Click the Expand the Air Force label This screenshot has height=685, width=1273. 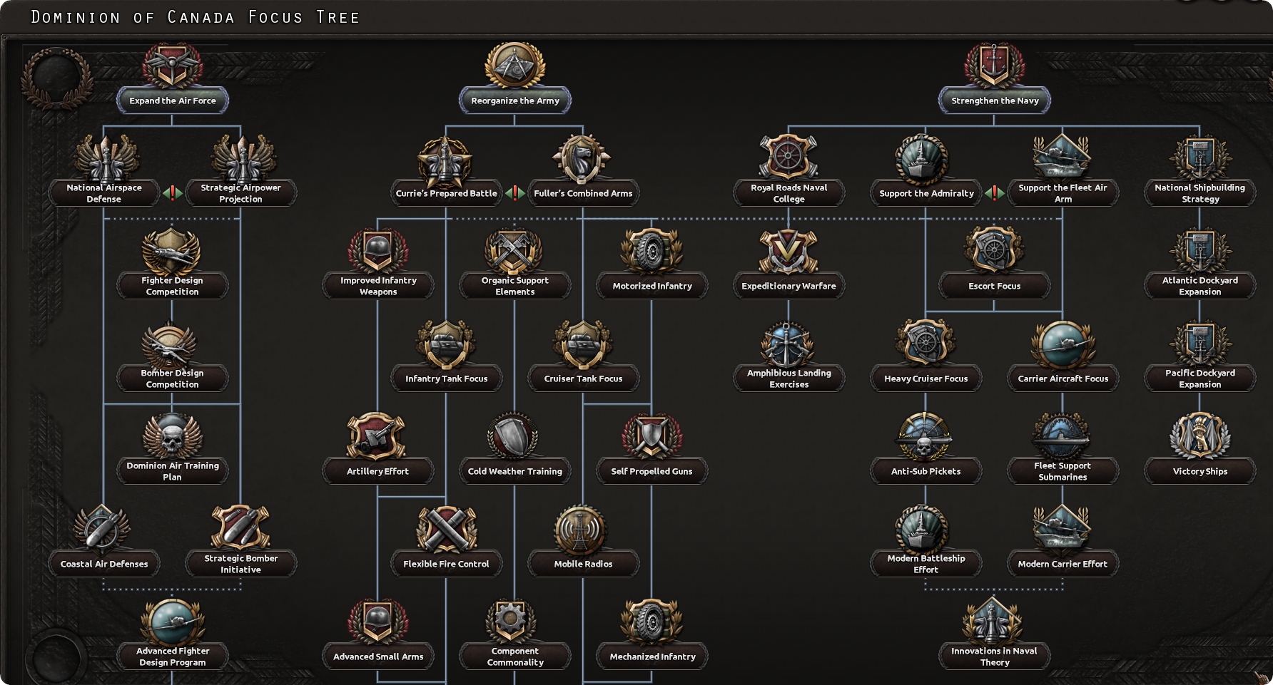(172, 101)
